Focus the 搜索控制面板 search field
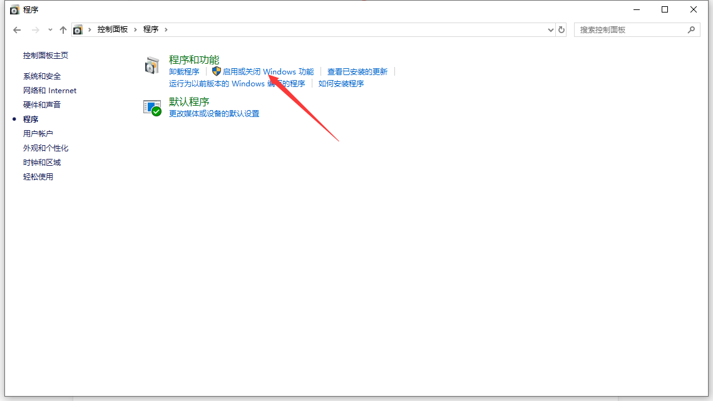The width and height of the screenshot is (713, 401). (x=629, y=29)
